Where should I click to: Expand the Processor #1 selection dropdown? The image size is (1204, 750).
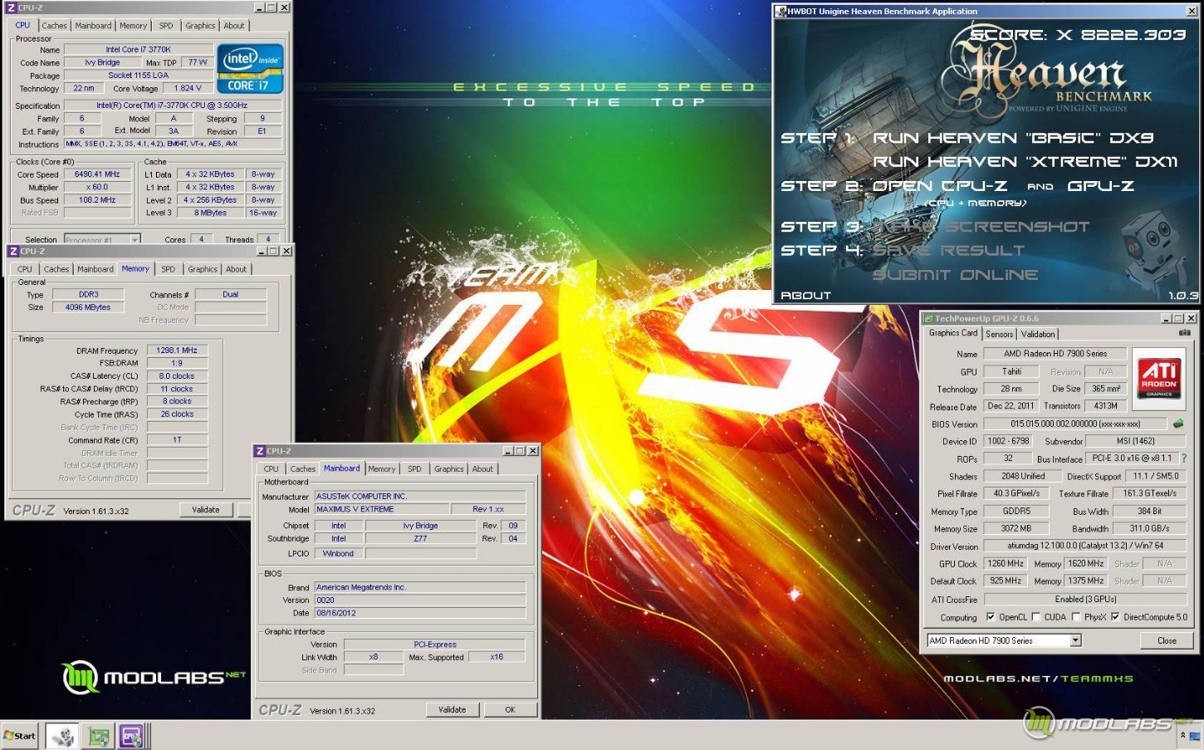coord(135,240)
